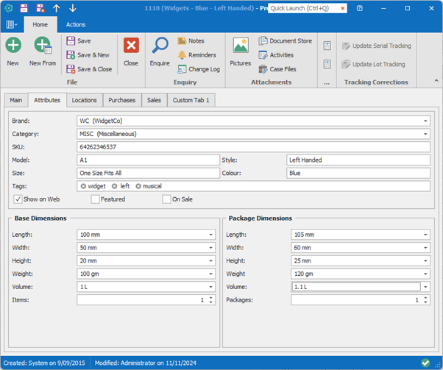This screenshot has height=370, width=443.
Task: Open the Category dropdown list
Action: 425,134
